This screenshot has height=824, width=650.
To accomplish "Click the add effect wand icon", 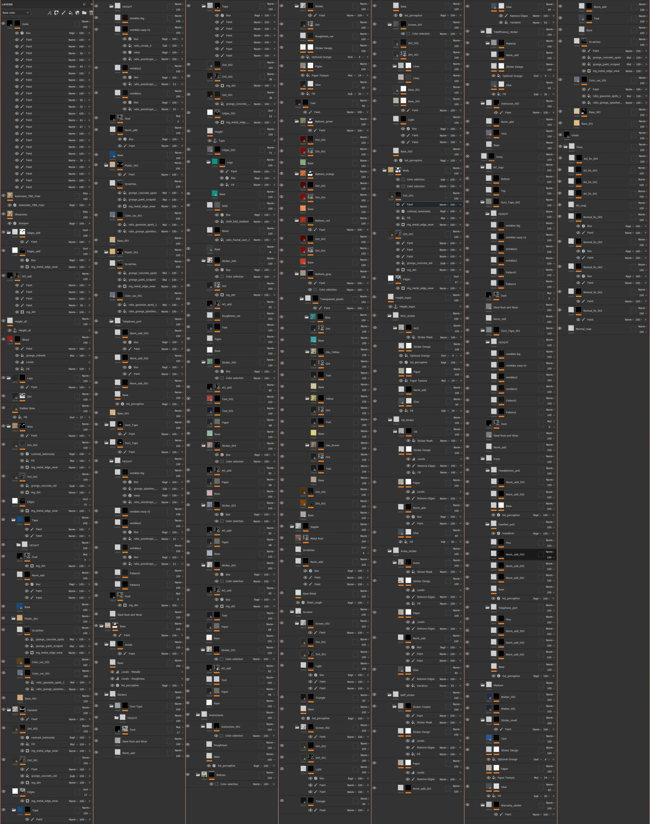I will (49, 13).
